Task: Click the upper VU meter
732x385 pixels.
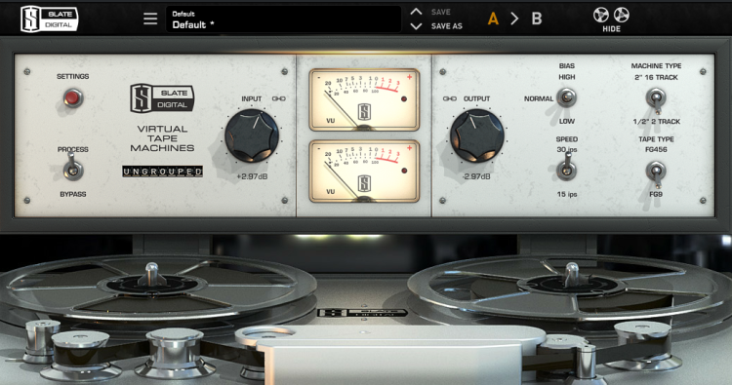Action: click(x=364, y=99)
